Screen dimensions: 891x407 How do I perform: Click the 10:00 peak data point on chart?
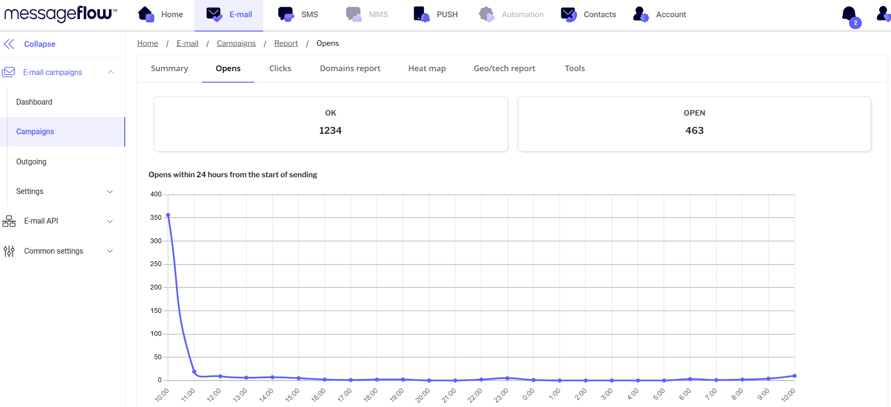tap(168, 215)
